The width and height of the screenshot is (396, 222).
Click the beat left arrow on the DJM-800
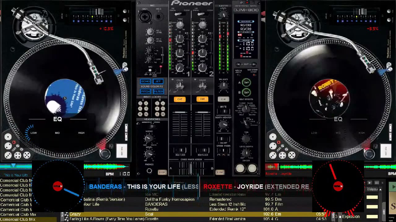238,64
